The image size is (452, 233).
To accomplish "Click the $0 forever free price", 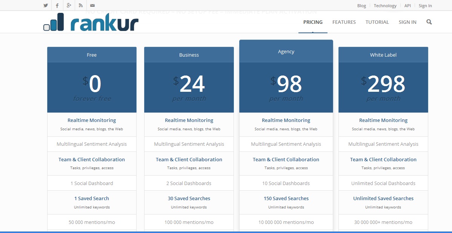I will [x=92, y=88].
